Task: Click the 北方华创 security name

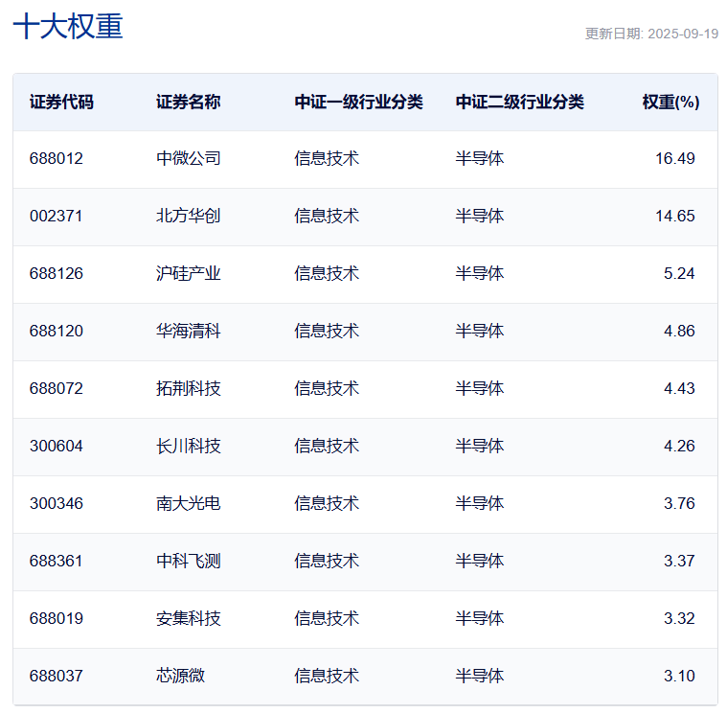Action: 188,217
